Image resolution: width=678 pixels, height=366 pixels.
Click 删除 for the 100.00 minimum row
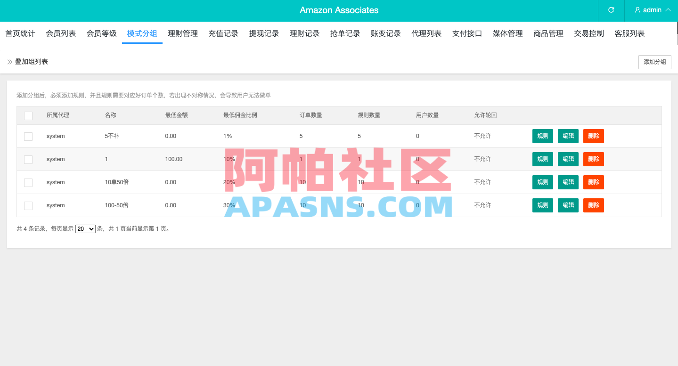click(594, 159)
